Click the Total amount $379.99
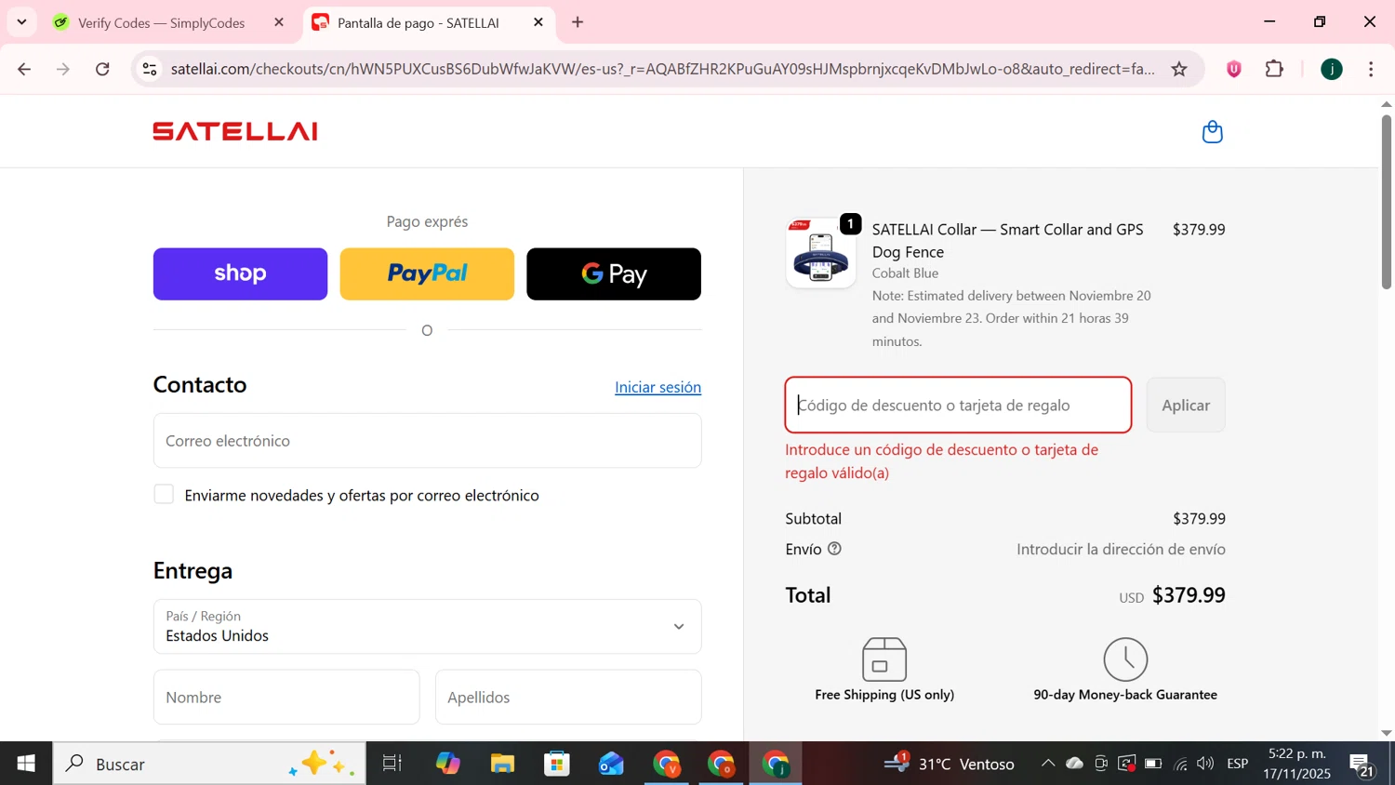 (1189, 595)
